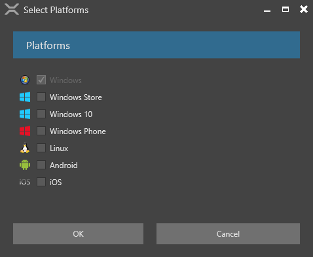This screenshot has width=313, height=257.
Task: Click the blue Windows Store logo icon
Action: [x=25, y=97]
